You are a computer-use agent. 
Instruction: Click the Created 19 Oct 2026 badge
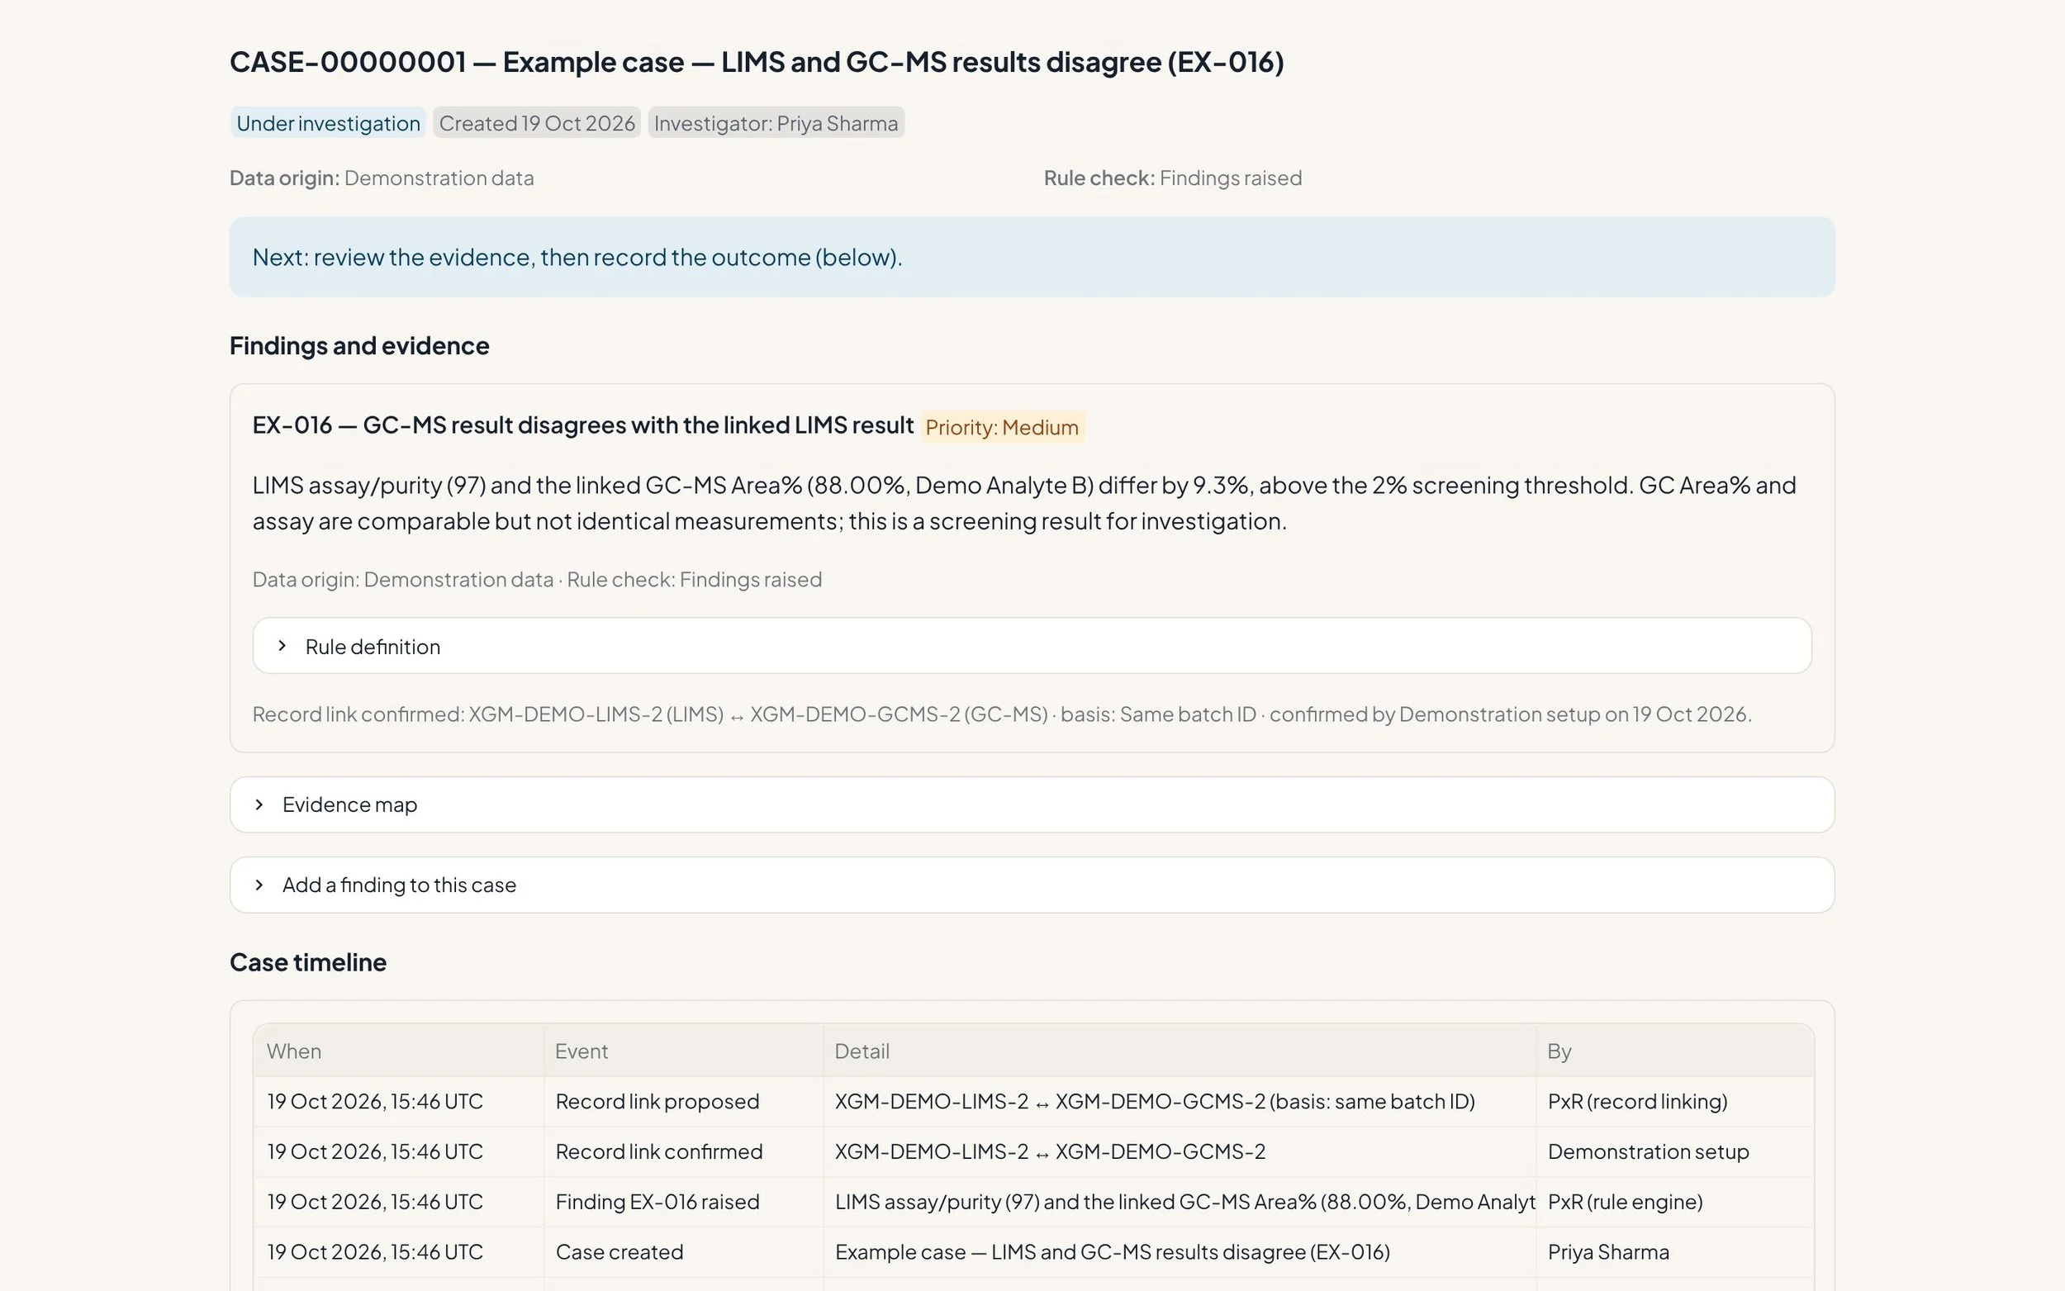(536, 123)
